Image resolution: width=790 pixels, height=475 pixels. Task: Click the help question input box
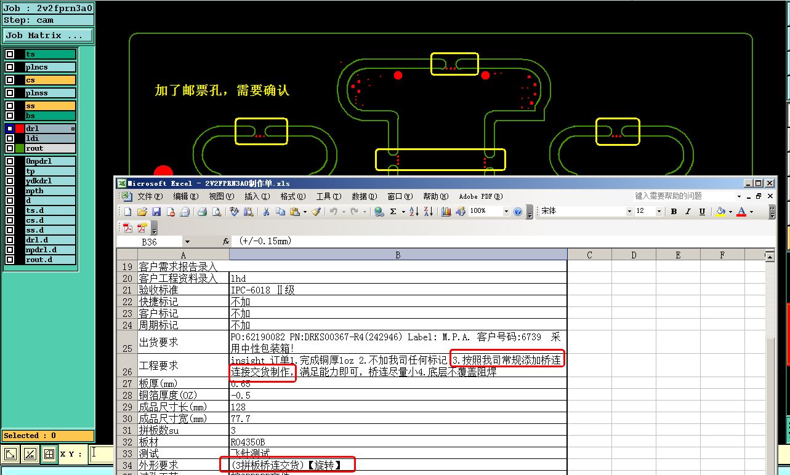[683, 196]
